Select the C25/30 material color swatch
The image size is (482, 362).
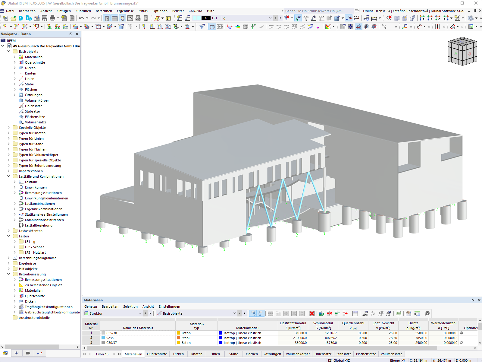(102, 333)
